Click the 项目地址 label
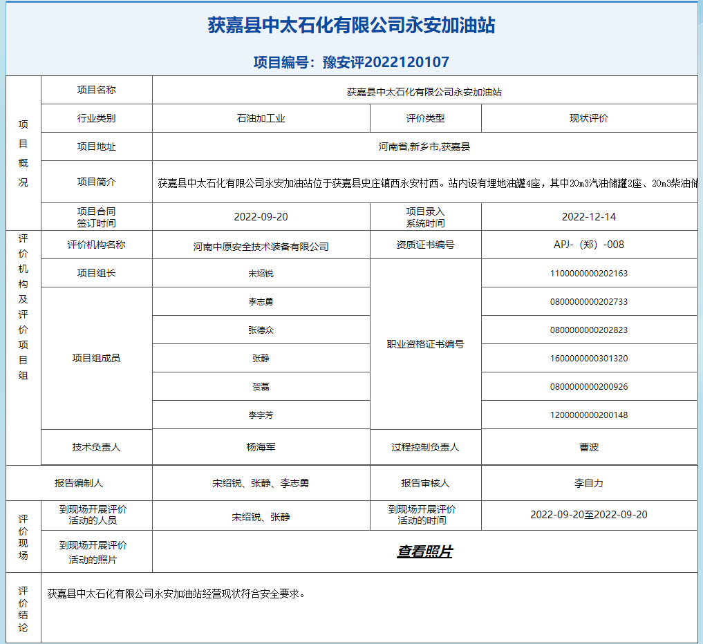The image size is (703, 644). (96, 146)
